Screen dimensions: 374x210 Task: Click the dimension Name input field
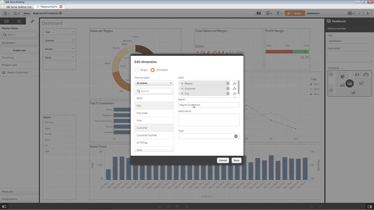pos(209,105)
